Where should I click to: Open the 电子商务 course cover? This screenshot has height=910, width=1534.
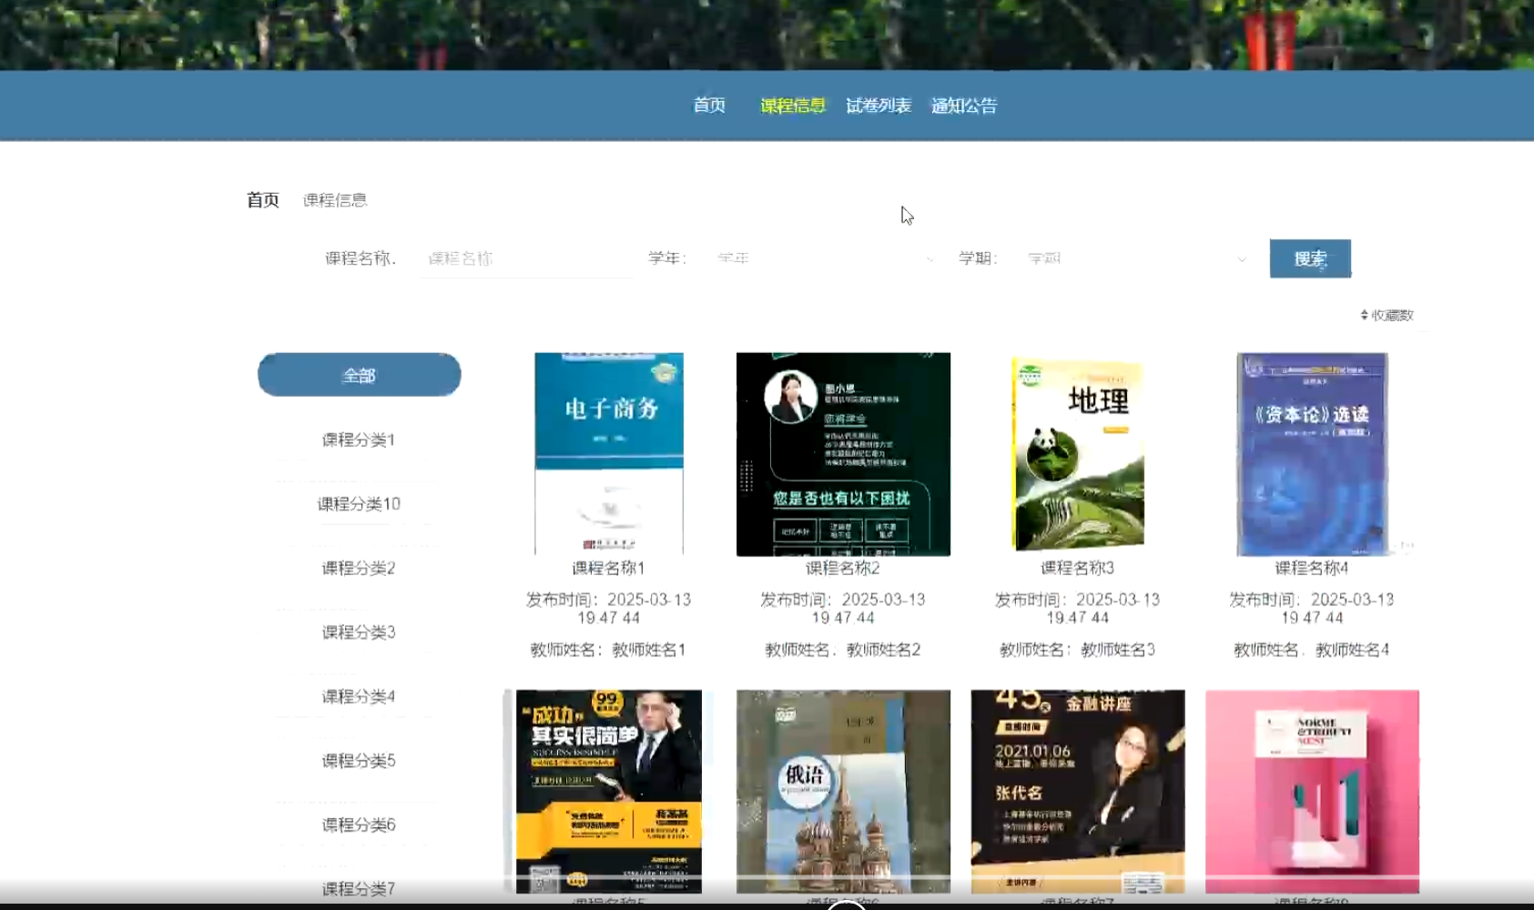608,453
